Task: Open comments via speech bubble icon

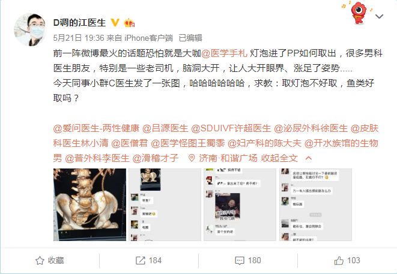Action: tap(240, 261)
